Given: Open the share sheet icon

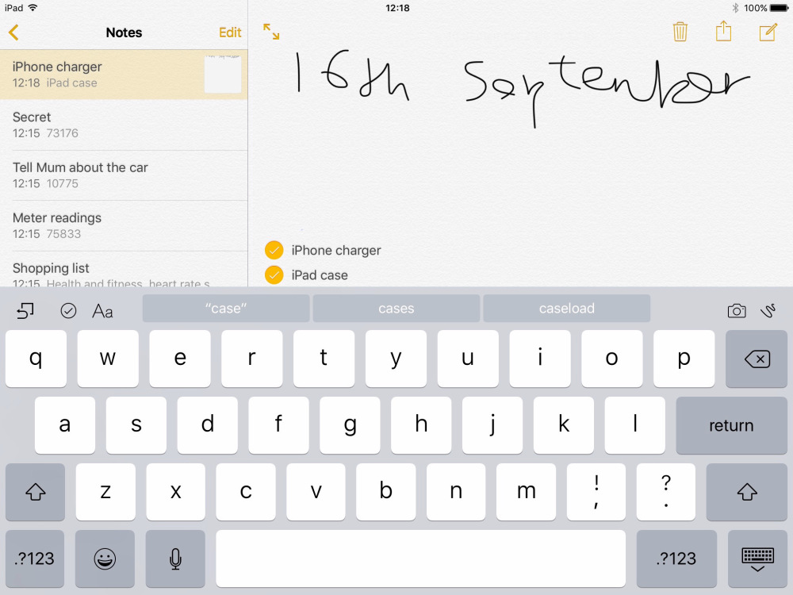Looking at the screenshot, I should (723, 32).
